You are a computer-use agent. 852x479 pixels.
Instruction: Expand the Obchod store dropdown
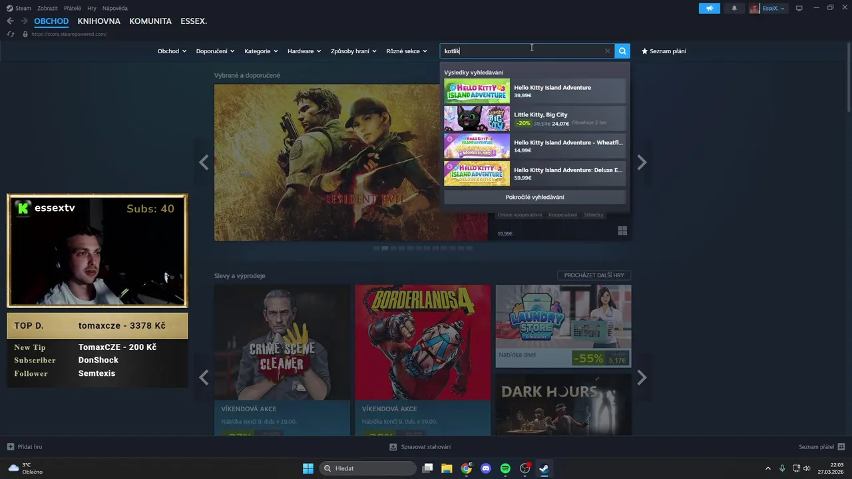click(x=172, y=51)
